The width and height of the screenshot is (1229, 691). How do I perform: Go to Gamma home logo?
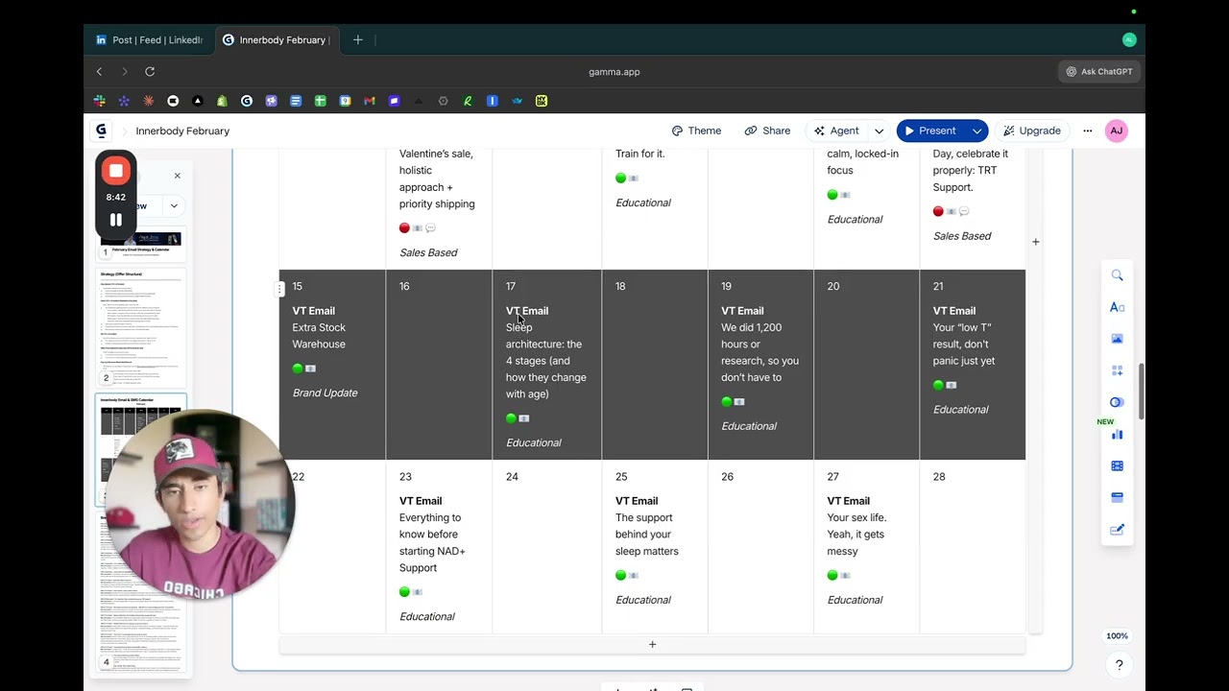point(101,131)
